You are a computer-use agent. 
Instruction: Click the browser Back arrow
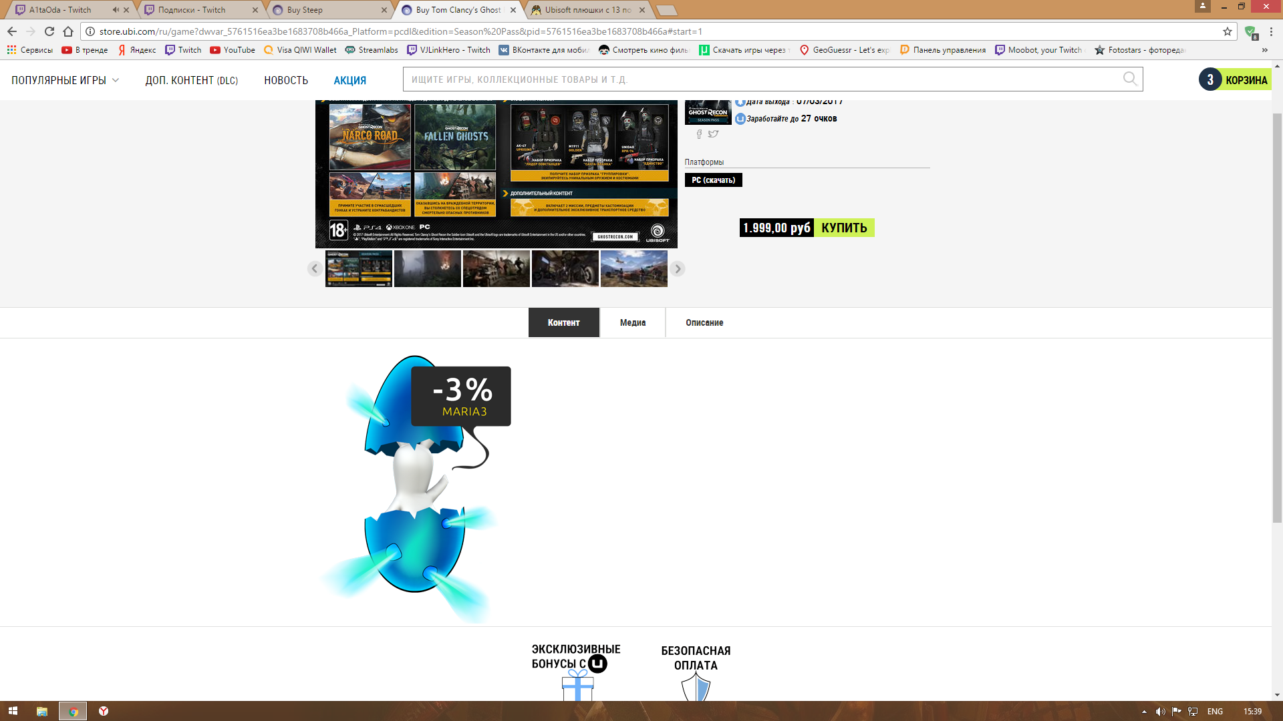coord(12,31)
